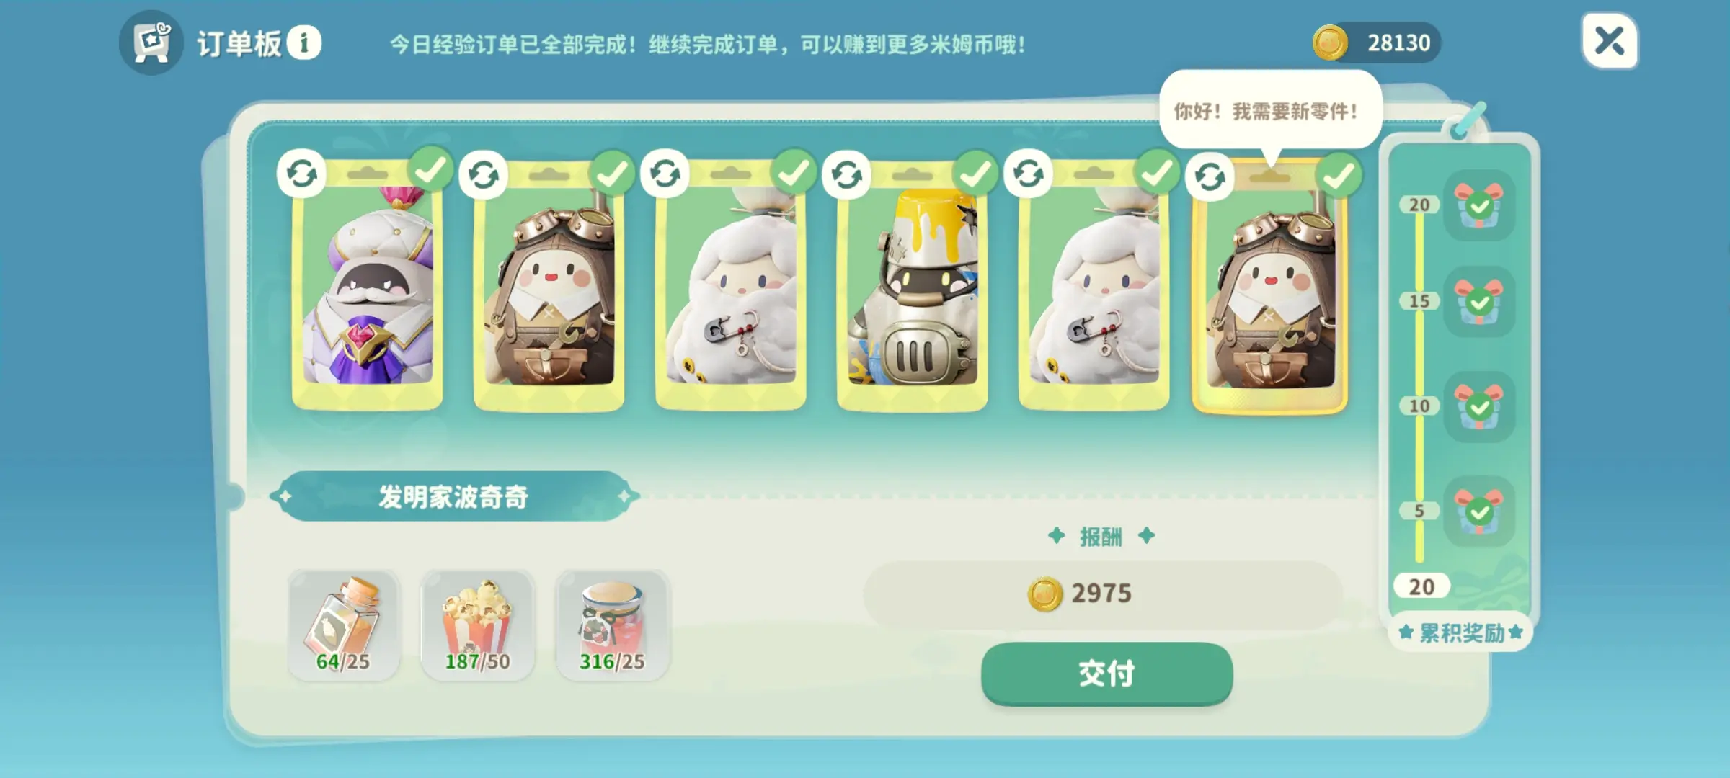
Task: Select the popcorn item 187/50
Action: click(x=477, y=625)
